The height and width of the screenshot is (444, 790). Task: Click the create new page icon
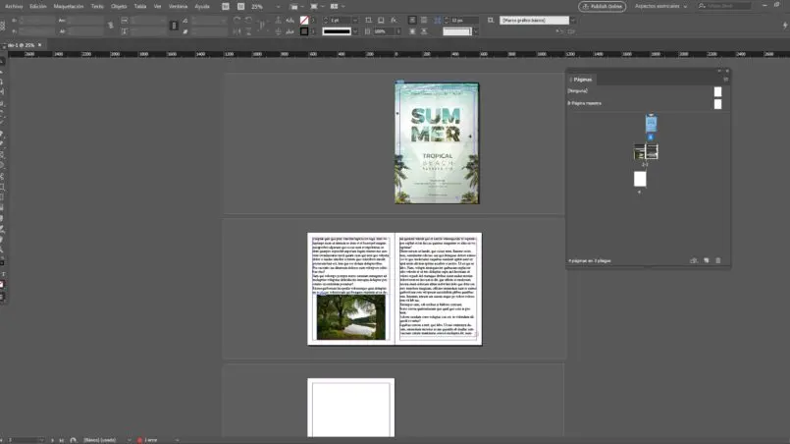(x=707, y=261)
